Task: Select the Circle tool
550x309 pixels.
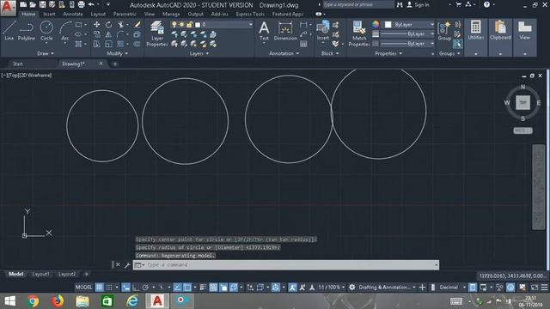Action: click(x=46, y=31)
